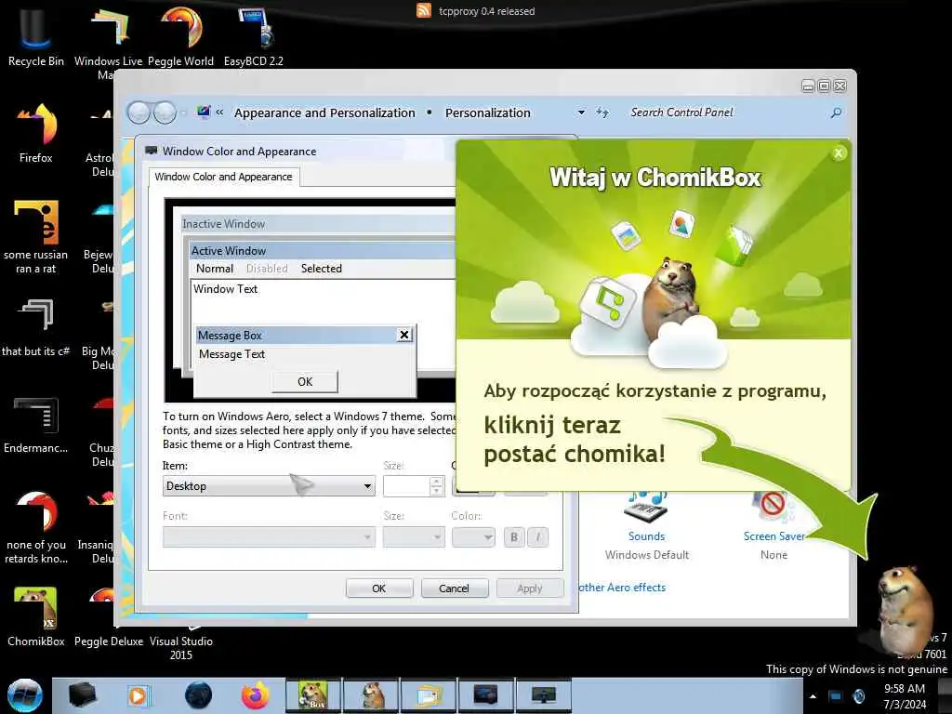Expand the address bar history dropdown
The image size is (952, 714).
click(581, 112)
